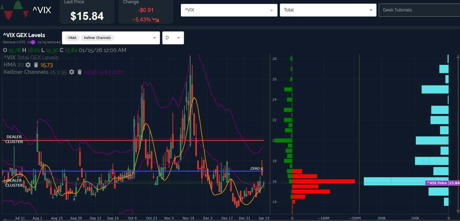Click the ^VIX ticker title

(42, 10)
